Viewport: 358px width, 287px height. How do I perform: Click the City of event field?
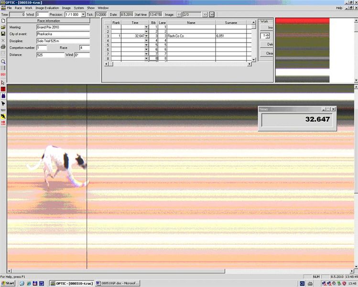tap(63, 34)
